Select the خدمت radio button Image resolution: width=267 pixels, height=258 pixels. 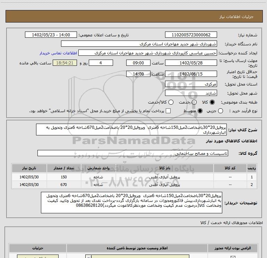(194, 102)
